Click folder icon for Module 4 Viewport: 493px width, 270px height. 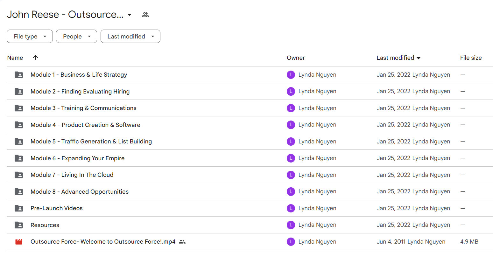pos(19,125)
